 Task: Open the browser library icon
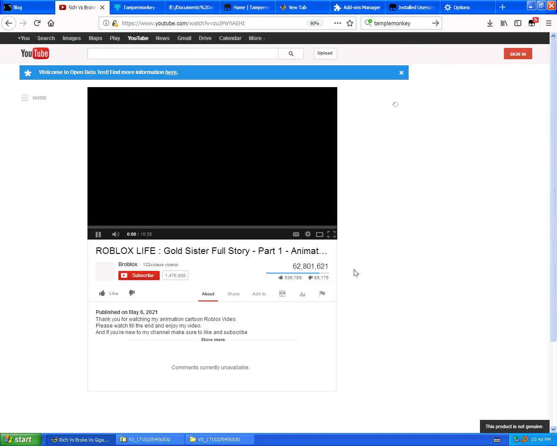tap(504, 23)
